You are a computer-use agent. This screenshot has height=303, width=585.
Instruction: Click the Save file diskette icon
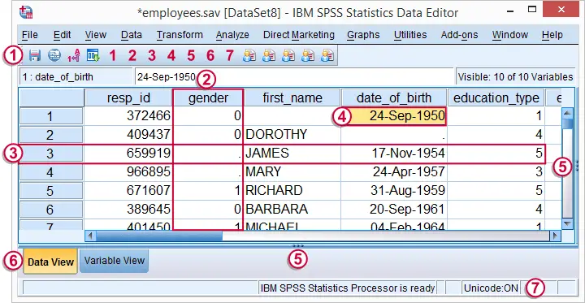(x=35, y=56)
